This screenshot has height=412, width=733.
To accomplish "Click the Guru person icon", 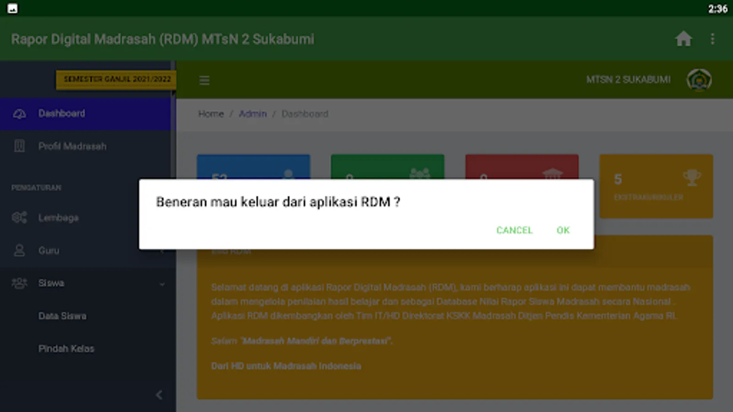I will tap(19, 250).
